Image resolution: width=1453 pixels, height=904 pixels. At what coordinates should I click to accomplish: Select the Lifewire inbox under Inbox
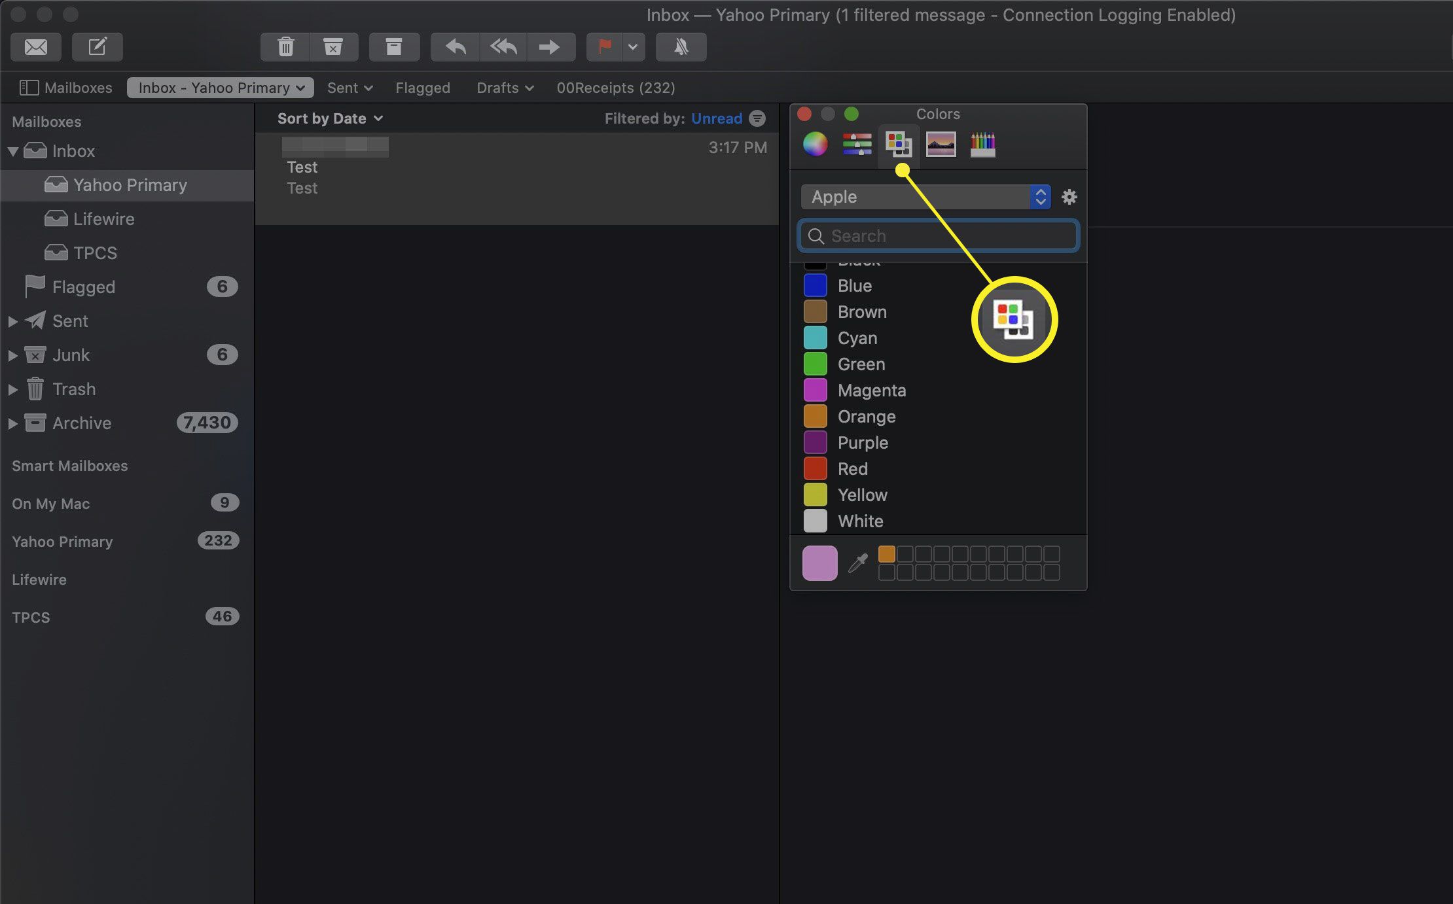click(x=128, y=219)
